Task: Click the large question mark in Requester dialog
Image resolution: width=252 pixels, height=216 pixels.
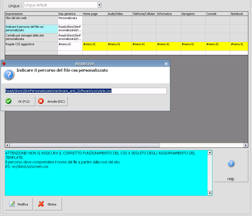Action: click(x=9, y=75)
